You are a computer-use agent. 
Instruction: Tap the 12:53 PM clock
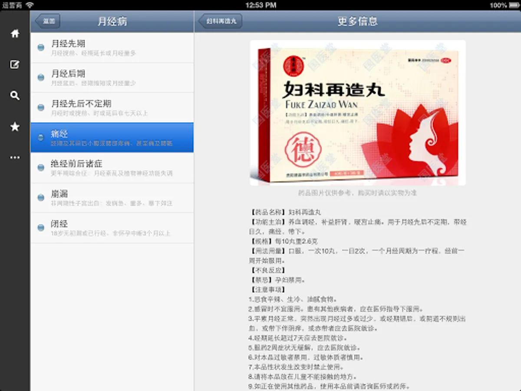click(260, 5)
